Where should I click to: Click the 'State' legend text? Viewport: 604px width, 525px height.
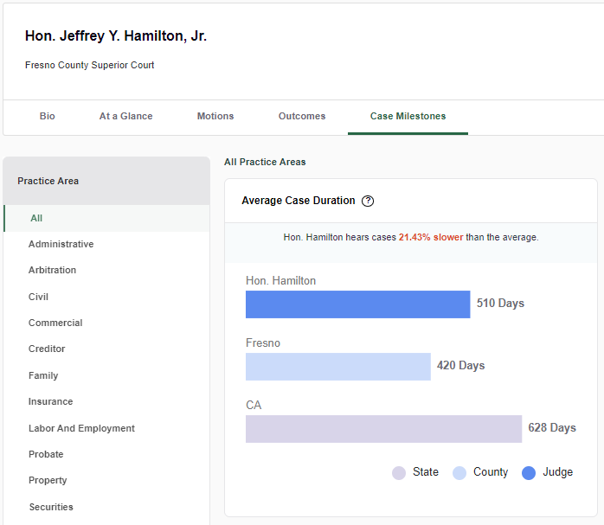coord(426,472)
